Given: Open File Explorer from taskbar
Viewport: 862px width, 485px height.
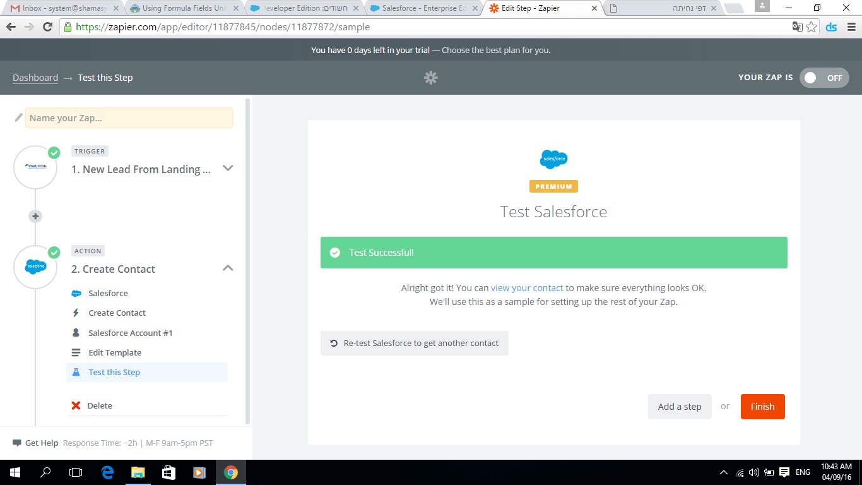Looking at the screenshot, I should (x=138, y=472).
